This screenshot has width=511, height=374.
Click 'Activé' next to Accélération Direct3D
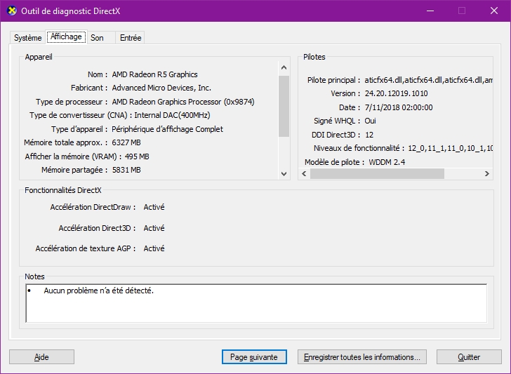pos(154,228)
